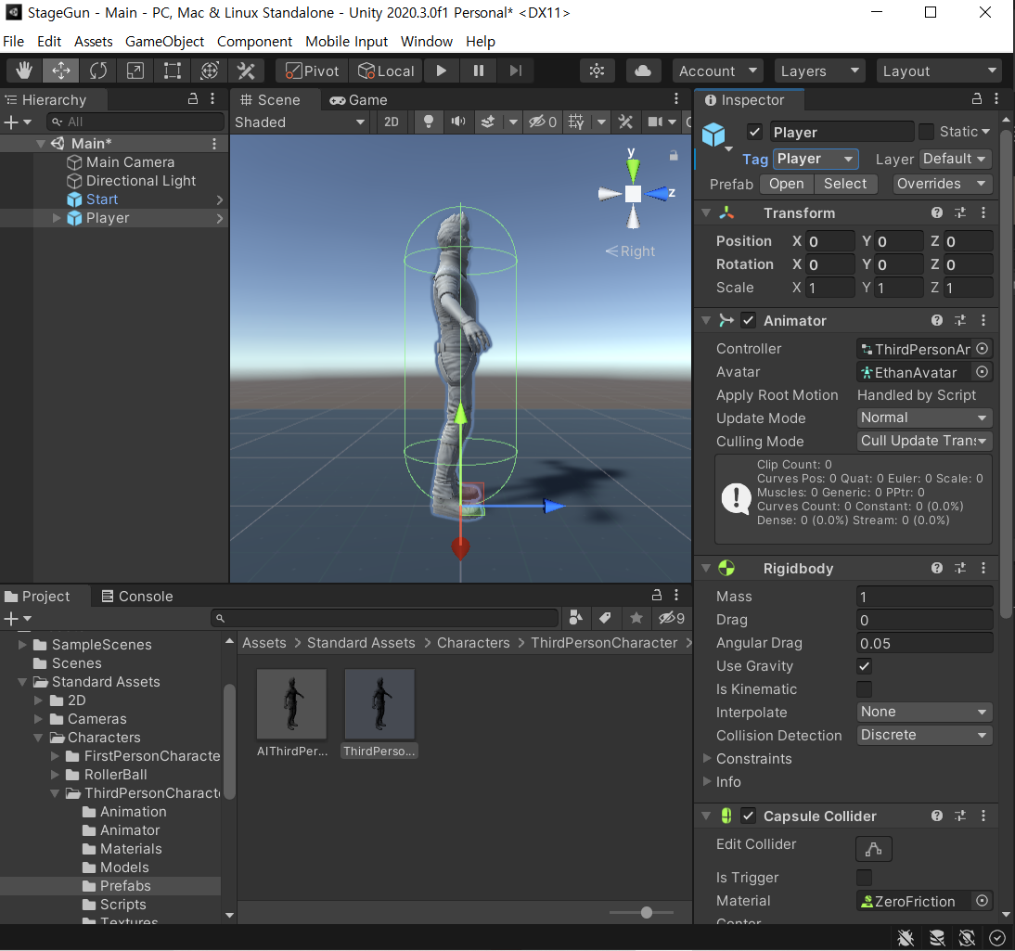
Task: Click prefab Select button
Action: (x=845, y=184)
